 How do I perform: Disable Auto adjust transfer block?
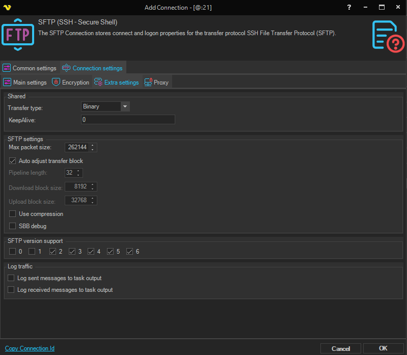coord(13,161)
